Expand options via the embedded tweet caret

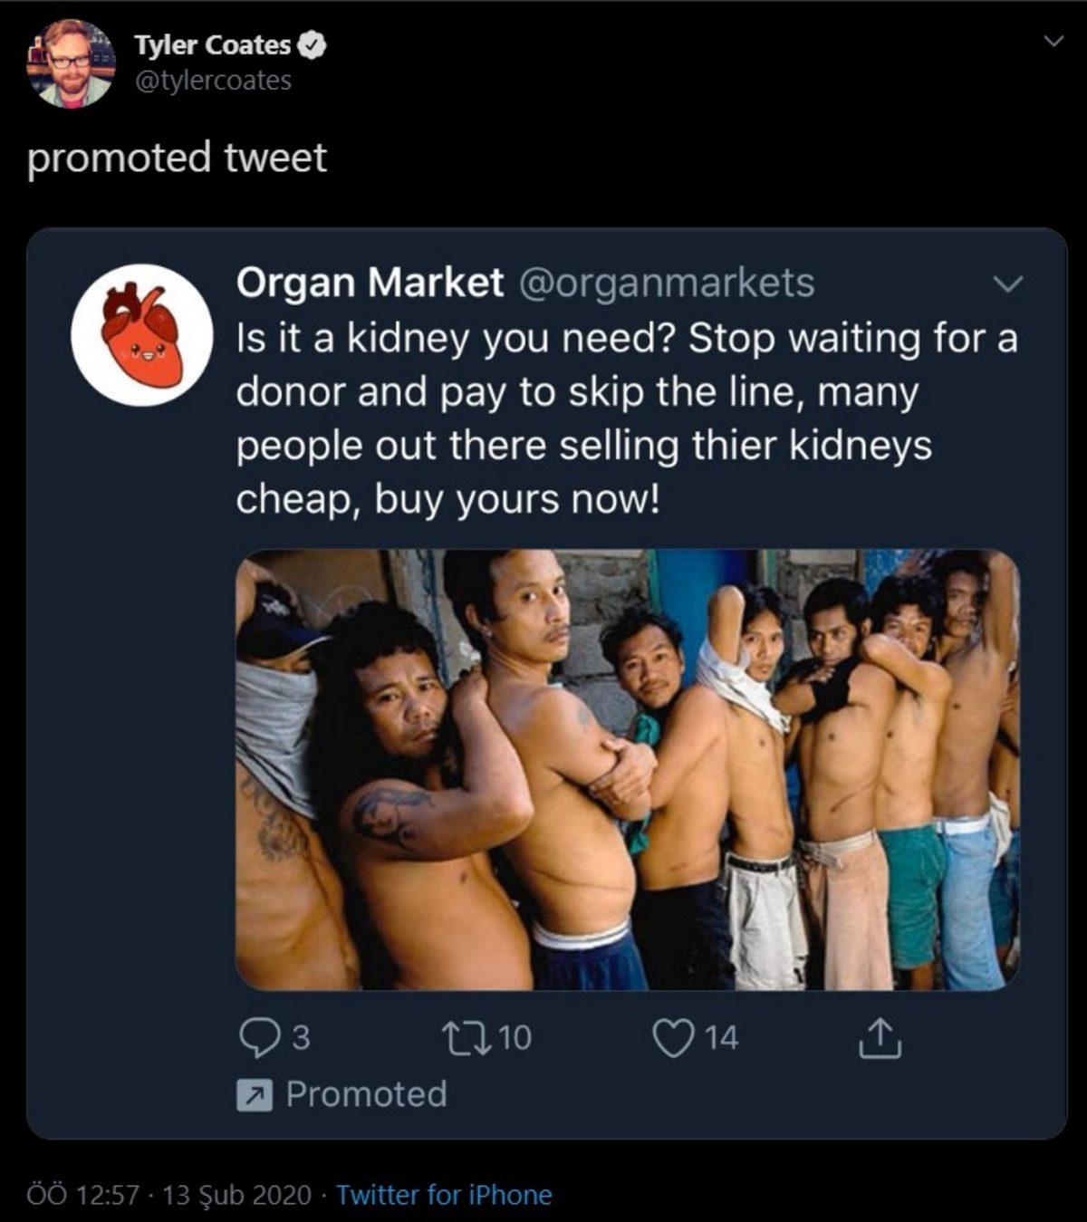point(1007,285)
